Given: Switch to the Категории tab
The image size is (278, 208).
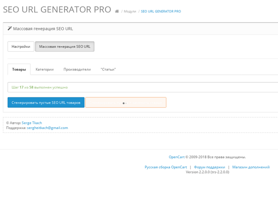Looking at the screenshot, I should pos(45,69).
